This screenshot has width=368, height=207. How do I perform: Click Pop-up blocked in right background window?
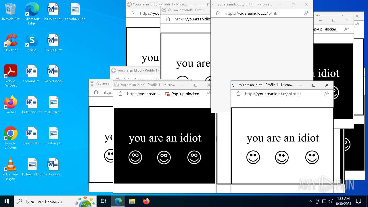click(x=325, y=29)
